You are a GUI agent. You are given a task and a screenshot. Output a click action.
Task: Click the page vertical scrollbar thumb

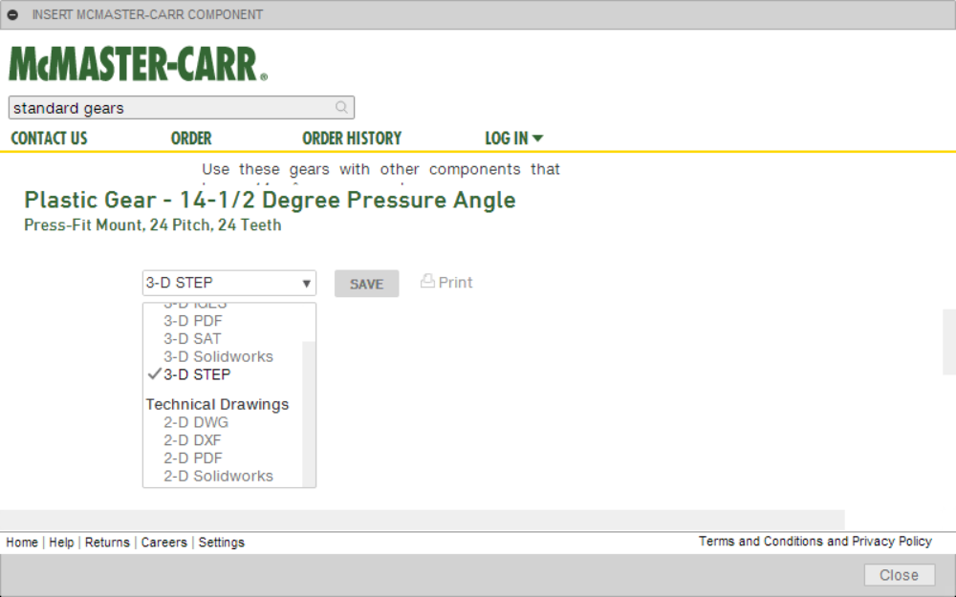pyautogui.click(x=949, y=342)
